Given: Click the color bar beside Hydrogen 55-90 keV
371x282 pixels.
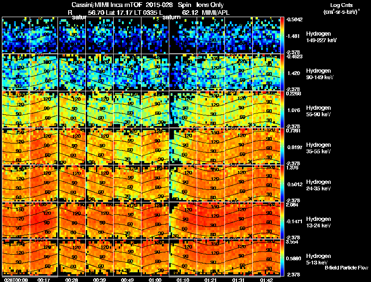Looking at the screenshot, I should pyautogui.click(x=282, y=109).
